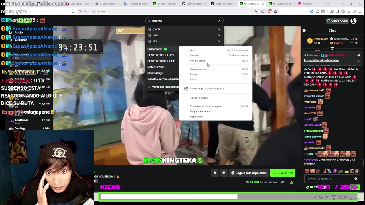The height and width of the screenshot is (205, 365).
Task: Choose 'Volver a cargar' in context menu
Action: [x=216, y=61]
